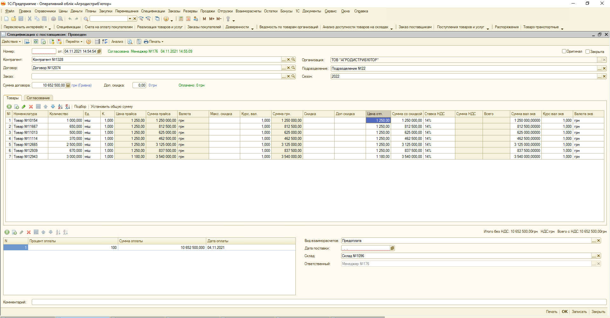This screenshot has height=318, width=610.
Task: Click the calculator icon in main toolbar
Action: pyautogui.click(x=181, y=19)
